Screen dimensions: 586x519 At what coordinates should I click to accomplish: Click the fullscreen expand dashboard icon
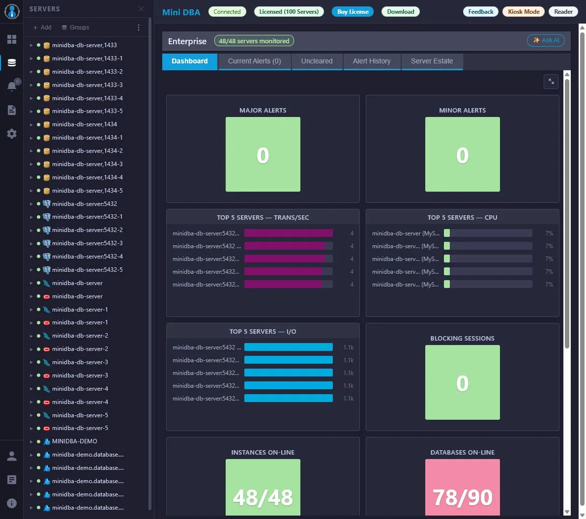click(551, 82)
